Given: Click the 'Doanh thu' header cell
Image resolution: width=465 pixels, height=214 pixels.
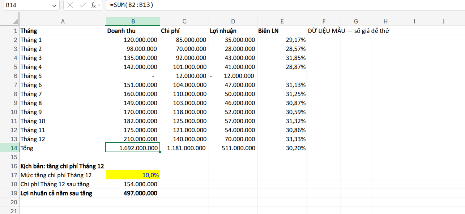Looking at the screenshot, I should tap(133, 31).
